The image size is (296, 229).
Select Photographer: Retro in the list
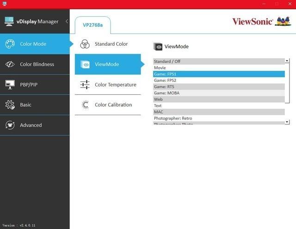[x=219, y=118]
